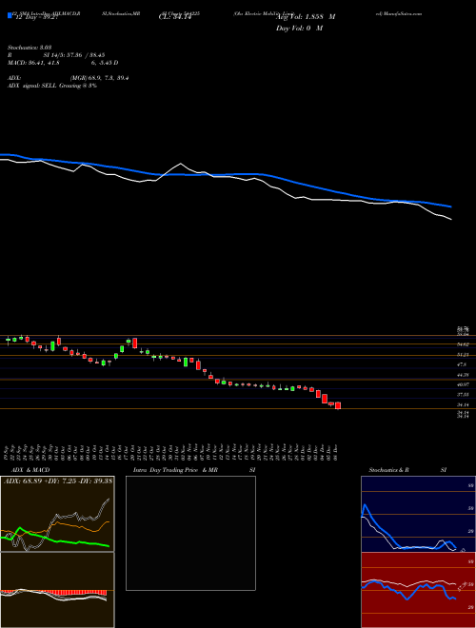The width and height of the screenshot is (476, 628).
Task: Click the empty intraday trading price box
Action: [190, 533]
